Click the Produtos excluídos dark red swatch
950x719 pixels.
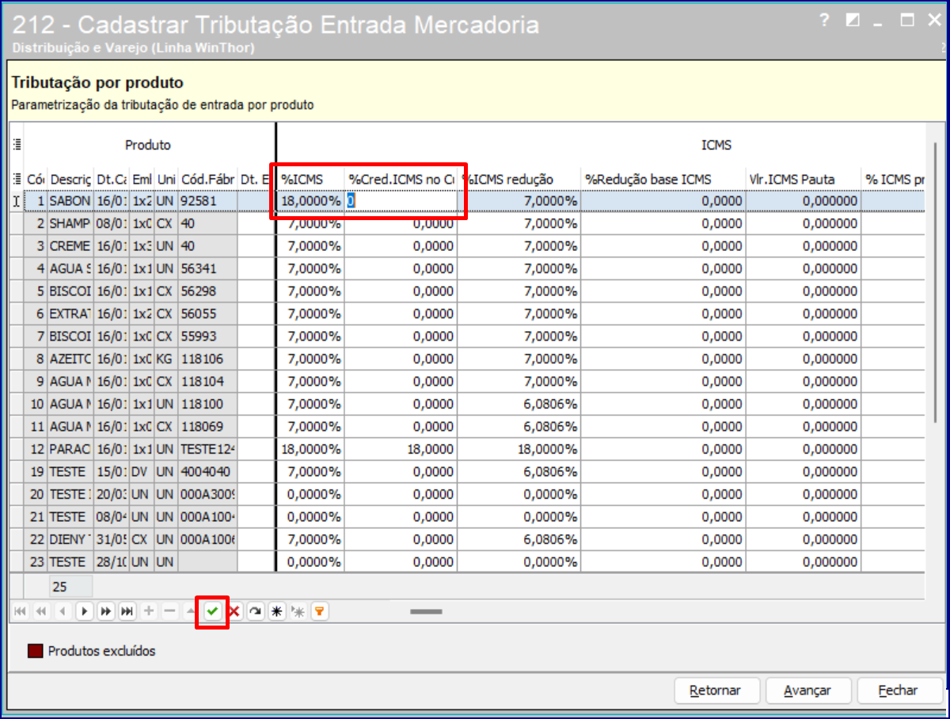click(x=36, y=651)
